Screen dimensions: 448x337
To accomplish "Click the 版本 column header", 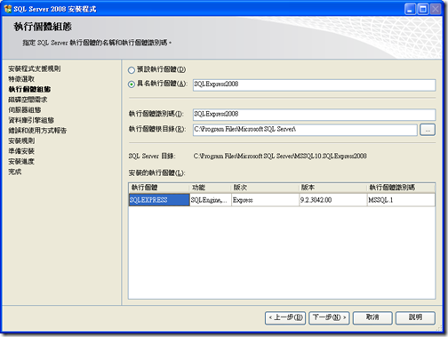I will point(333,188).
